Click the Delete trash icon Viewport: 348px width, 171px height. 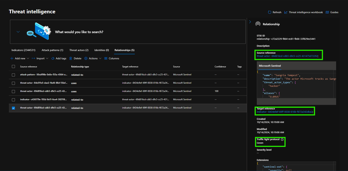[71, 58]
